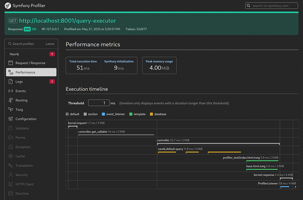This screenshot has height=200, width=303.
Task: Click the kernel.response timeline bar
Action: click(286, 178)
